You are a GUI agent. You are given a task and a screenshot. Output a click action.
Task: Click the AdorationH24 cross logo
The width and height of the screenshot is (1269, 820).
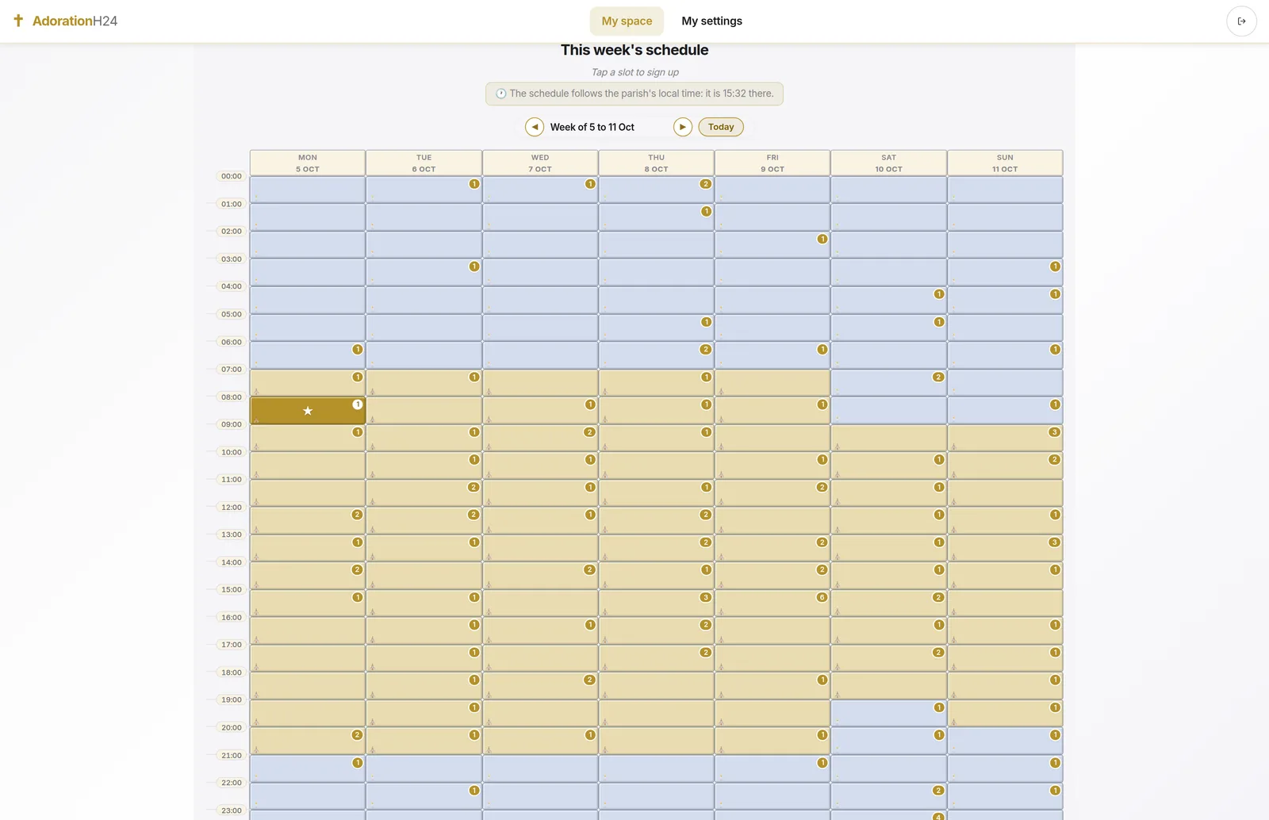18,21
